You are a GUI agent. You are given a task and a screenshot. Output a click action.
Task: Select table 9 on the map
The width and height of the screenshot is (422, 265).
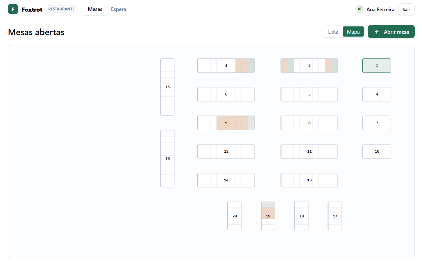coord(226,123)
